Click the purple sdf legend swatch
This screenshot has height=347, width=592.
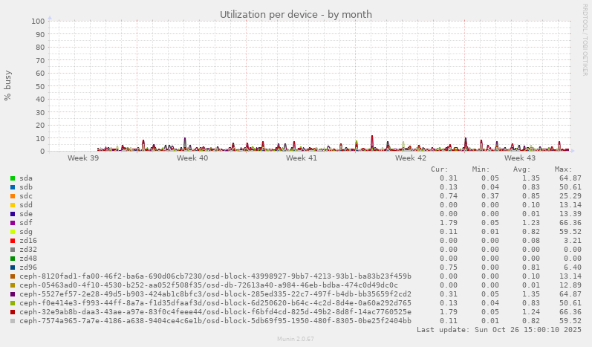(13, 223)
